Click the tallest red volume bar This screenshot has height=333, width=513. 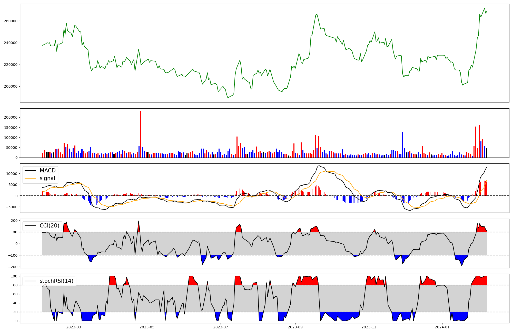(141, 133)
